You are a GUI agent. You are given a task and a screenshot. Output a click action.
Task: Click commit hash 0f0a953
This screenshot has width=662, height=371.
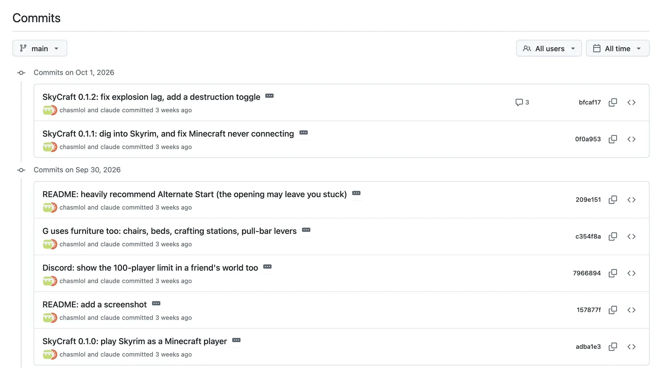click(588, 139)
